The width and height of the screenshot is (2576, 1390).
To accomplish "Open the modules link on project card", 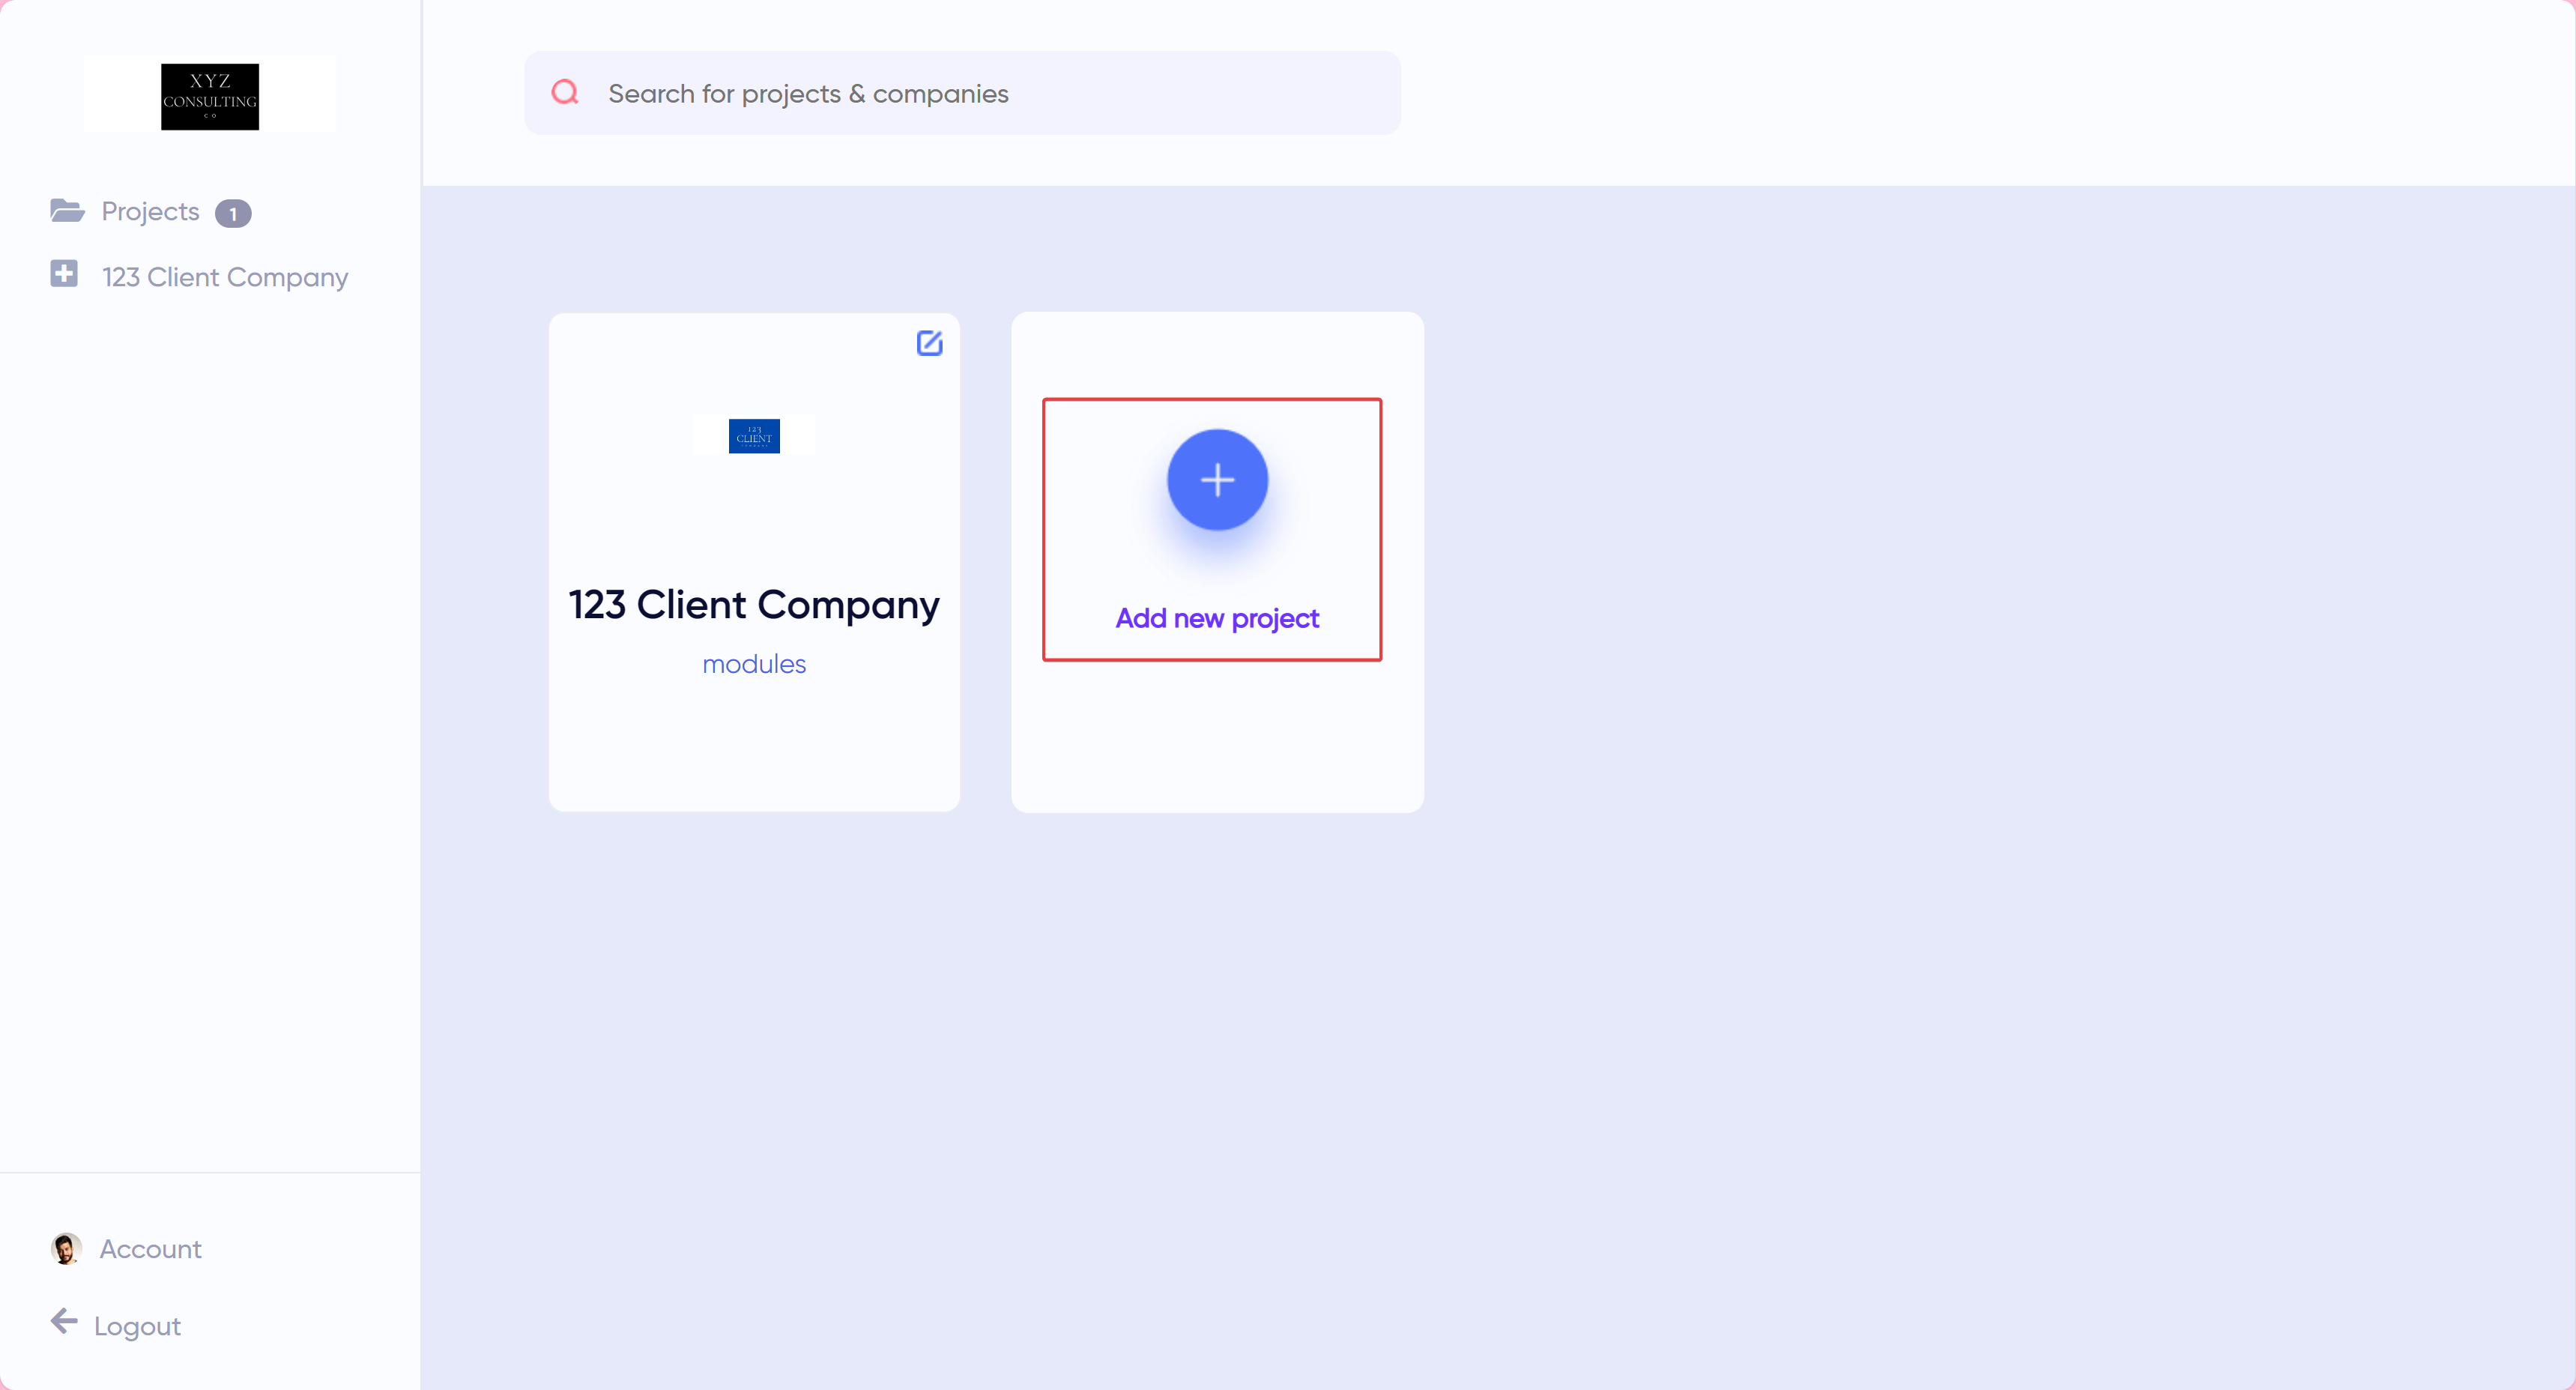I will click(754, 664).
